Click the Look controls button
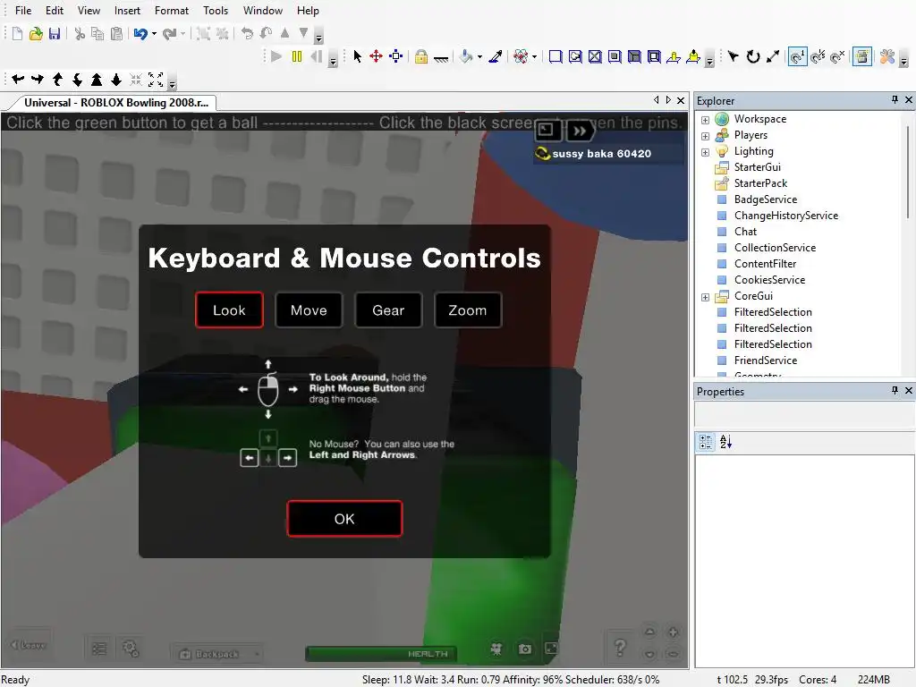The width and height of the screenshot is (916, 687). [229, 310]
